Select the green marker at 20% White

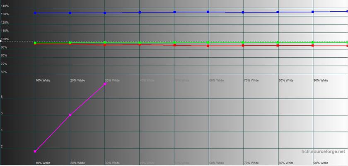(x=70, y=43)
